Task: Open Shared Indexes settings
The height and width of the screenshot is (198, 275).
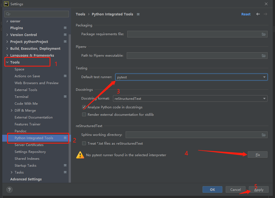Action: point(27,159)
